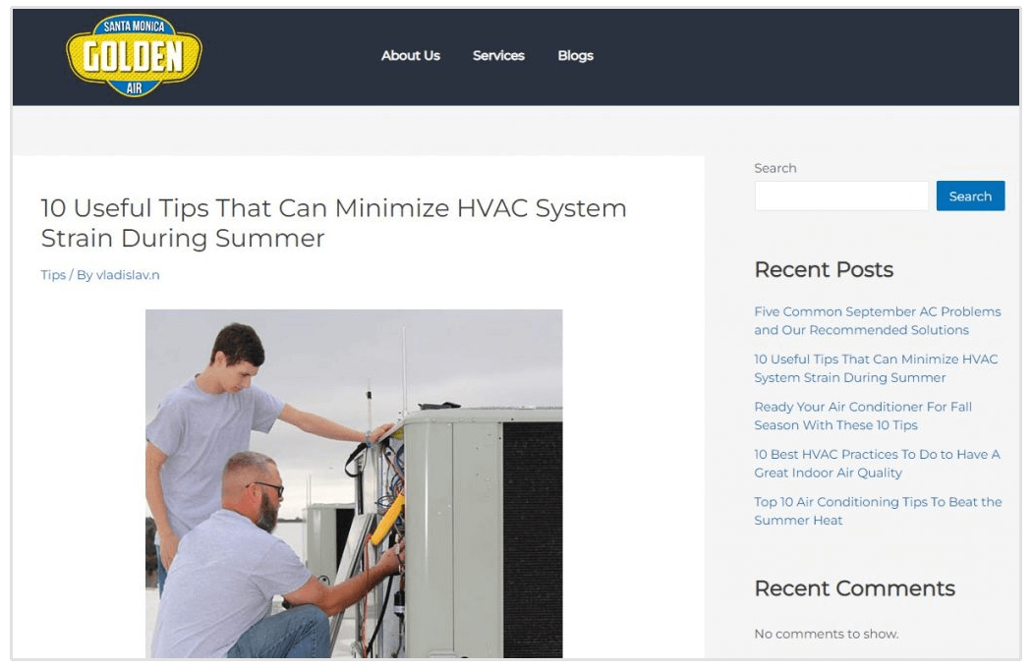Open the Services menu item
The height and width of the screenshot is (668, 1032).
[498, 56]
